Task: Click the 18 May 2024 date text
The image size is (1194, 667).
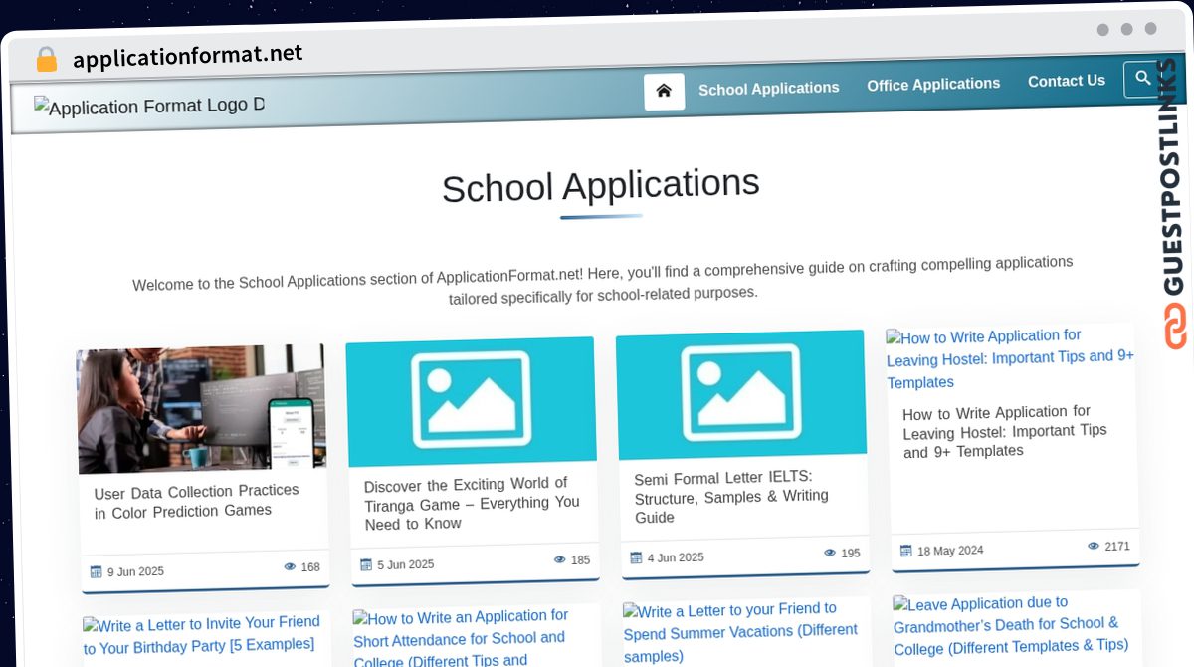Action: pos(950,551)
